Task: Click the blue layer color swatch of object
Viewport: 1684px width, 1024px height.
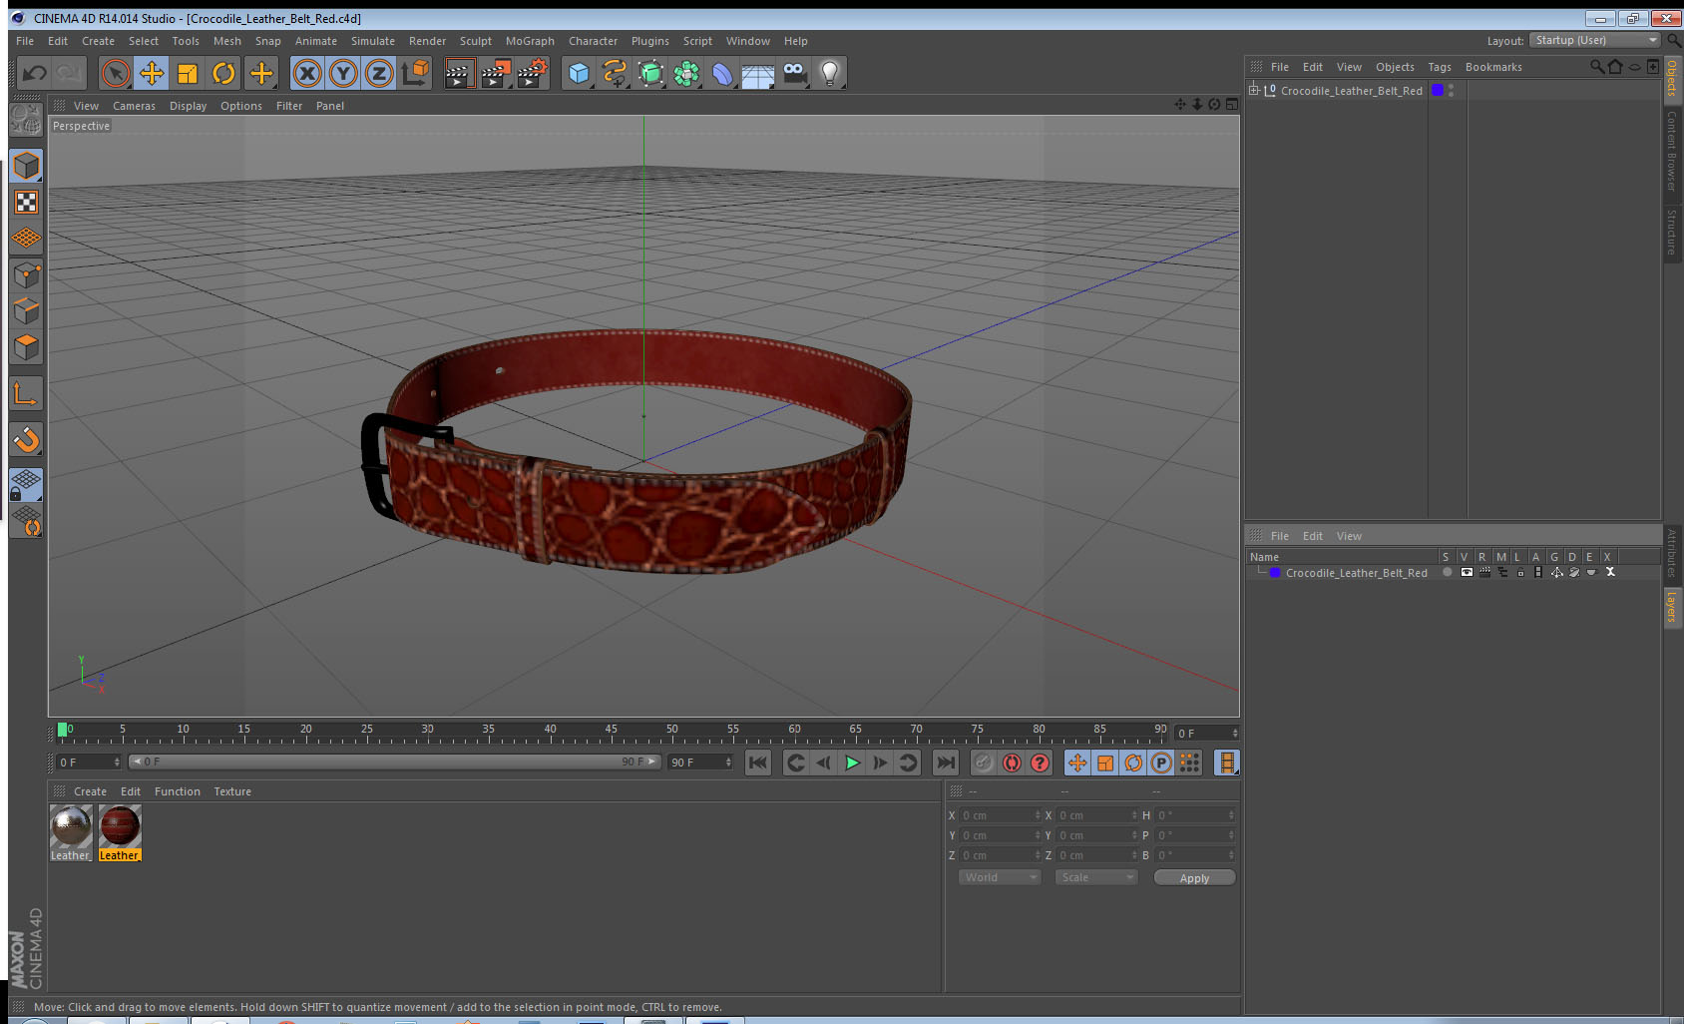Action: (1438, 90)
